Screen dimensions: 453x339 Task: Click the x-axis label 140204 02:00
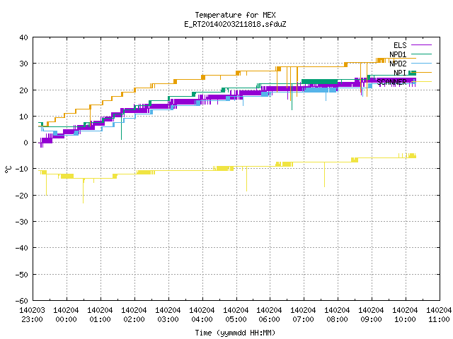[134, 315]
